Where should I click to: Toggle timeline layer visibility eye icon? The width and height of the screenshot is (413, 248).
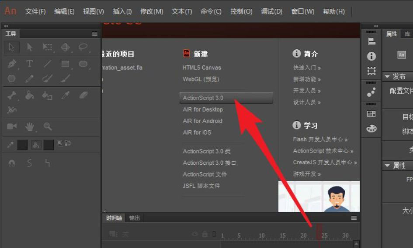point(195,234)
